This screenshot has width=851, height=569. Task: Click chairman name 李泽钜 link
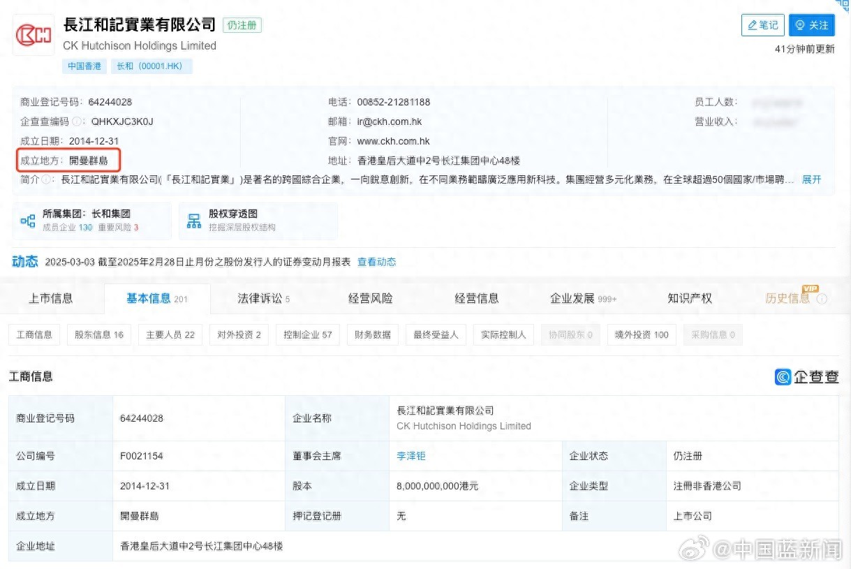(x=410, y=456)
